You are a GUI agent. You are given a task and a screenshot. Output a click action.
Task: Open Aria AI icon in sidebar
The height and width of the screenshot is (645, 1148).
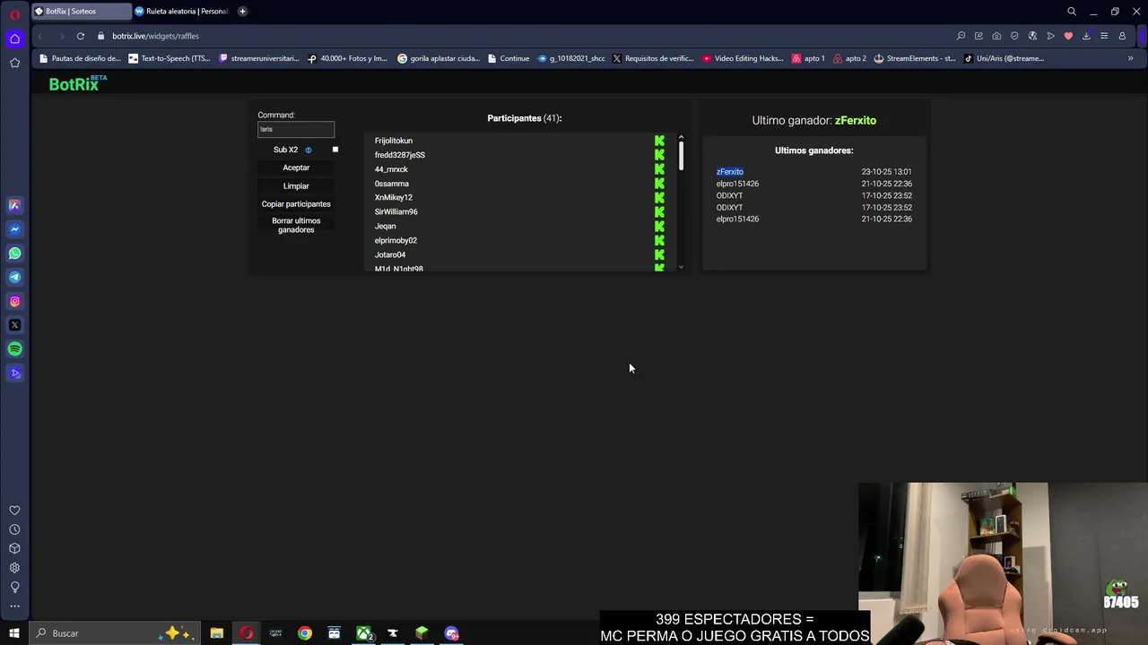(x=14, y=205)
